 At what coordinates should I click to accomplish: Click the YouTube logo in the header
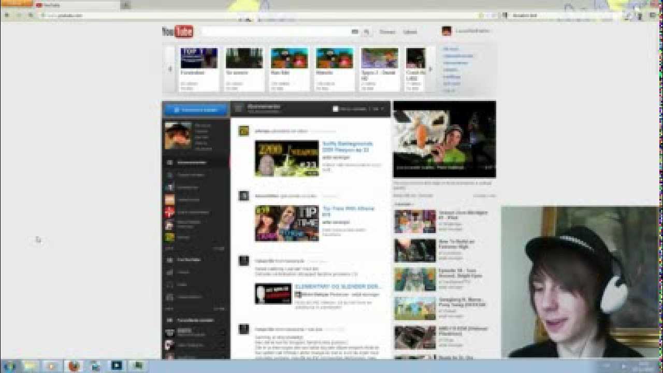tap(178, 32)
